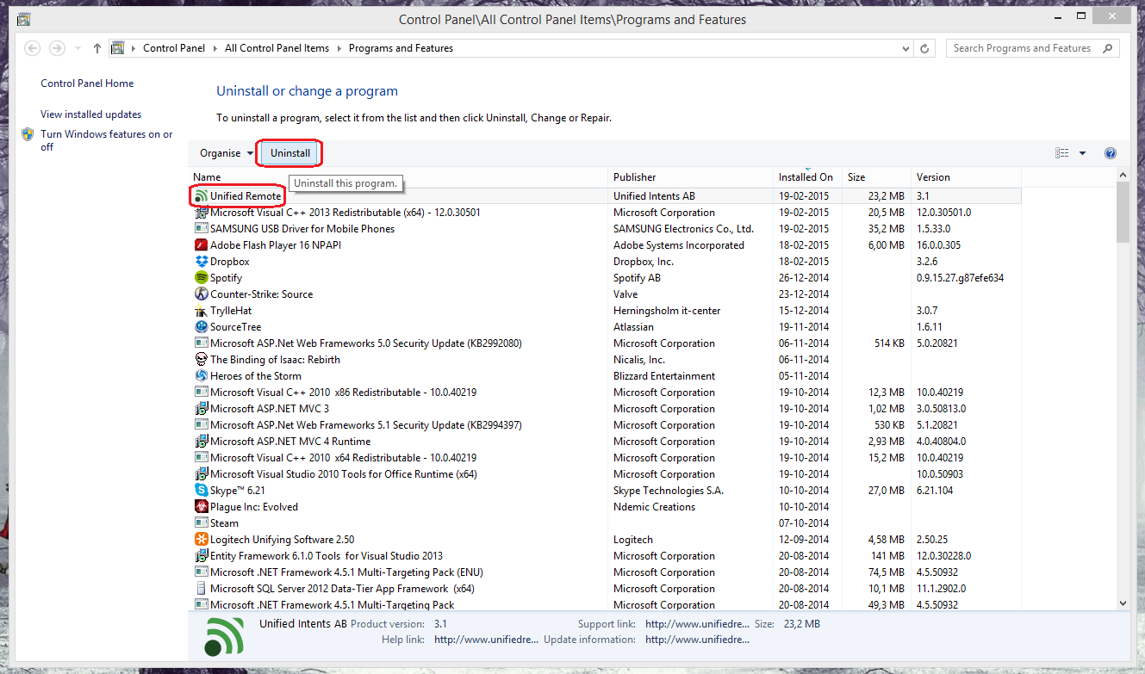Click the Adobe Flash Player icon
This screenshot has height=674, width=1145.
(x=202, y=245)
